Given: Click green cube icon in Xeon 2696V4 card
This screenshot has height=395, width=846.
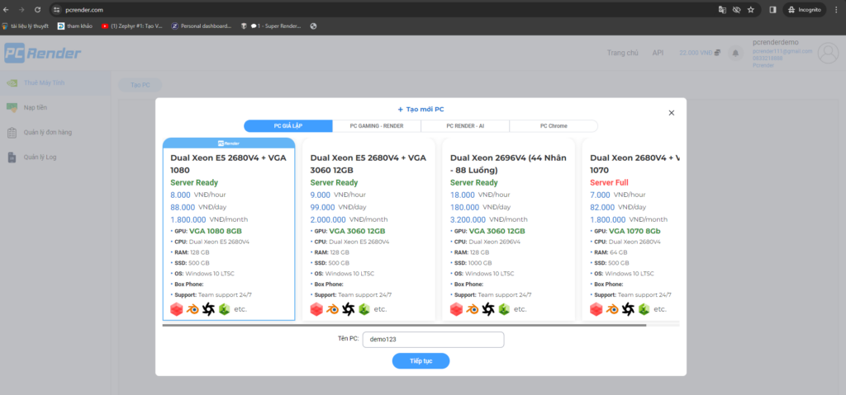Looking at the screenshot, I should pos(504,309).
